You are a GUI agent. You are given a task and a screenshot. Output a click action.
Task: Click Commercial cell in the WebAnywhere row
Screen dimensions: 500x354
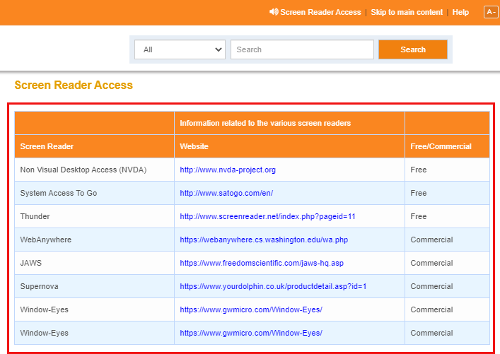448,240
